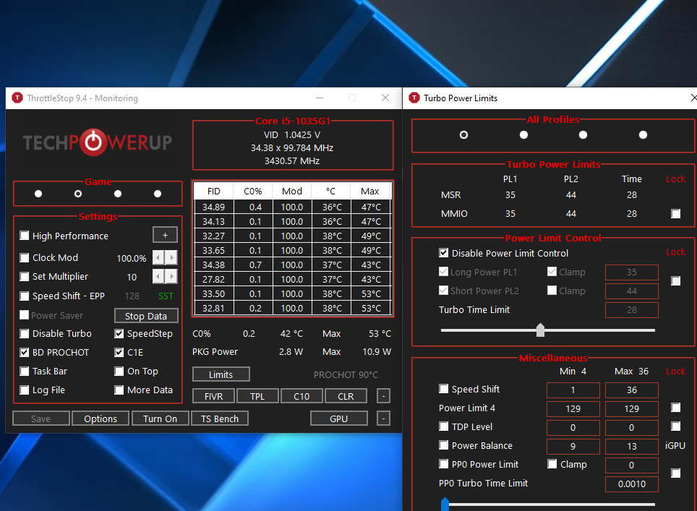The image size is (697, 511).
Task: Click the plus button beside High Performance
Action: click(x=165, y=235)
